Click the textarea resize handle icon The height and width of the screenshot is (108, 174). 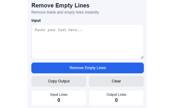[142, 57]
